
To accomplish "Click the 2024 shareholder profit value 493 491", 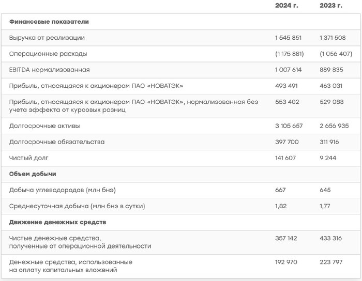I will click(287, 86).
